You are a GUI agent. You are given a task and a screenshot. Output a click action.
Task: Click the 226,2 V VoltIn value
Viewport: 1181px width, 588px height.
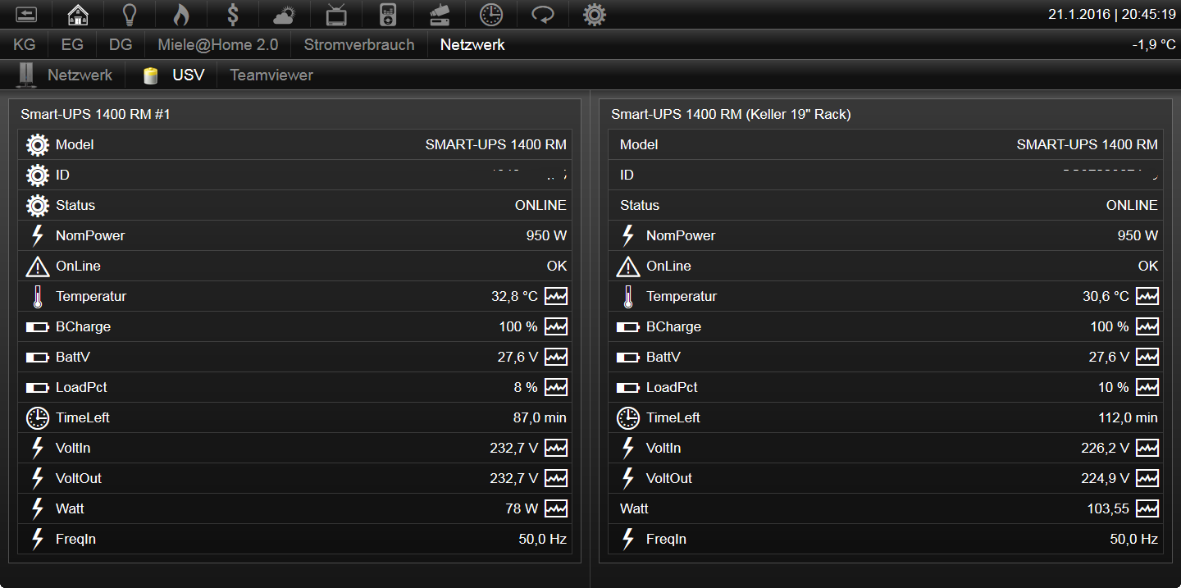1105,448
